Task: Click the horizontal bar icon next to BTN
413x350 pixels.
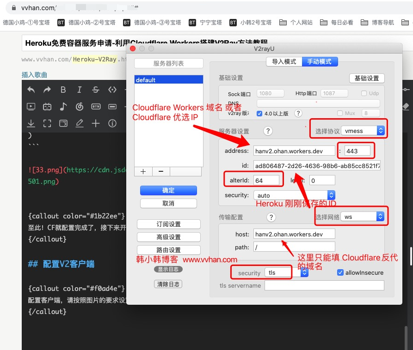Action: click(112, 107)
